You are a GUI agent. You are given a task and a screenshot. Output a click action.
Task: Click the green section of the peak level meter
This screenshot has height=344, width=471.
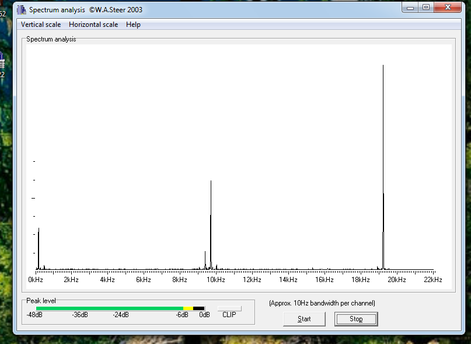click(109, 308)
